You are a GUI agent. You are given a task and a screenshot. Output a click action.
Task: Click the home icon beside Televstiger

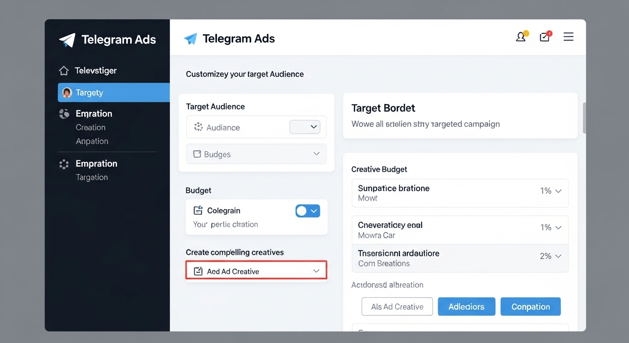(64, 71)
